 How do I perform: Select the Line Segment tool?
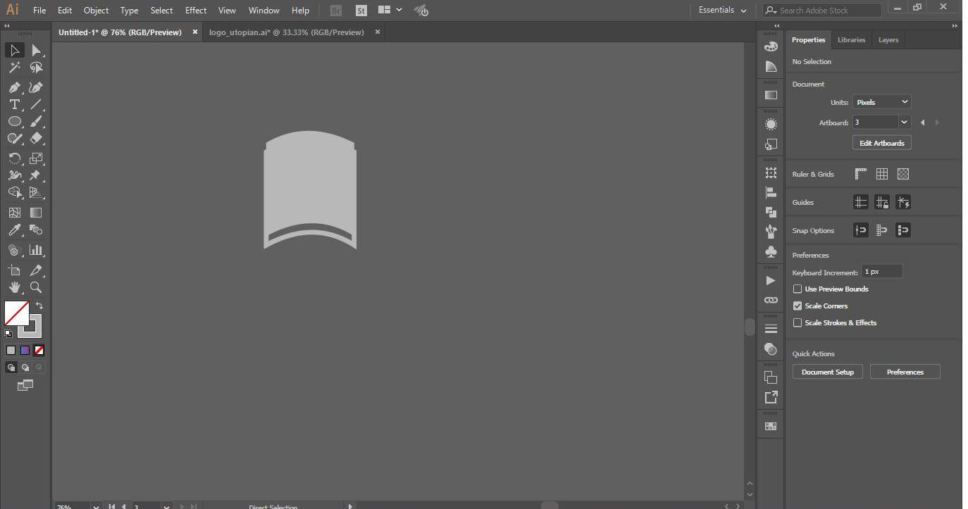pyautogui.click(x=36, y=104)
